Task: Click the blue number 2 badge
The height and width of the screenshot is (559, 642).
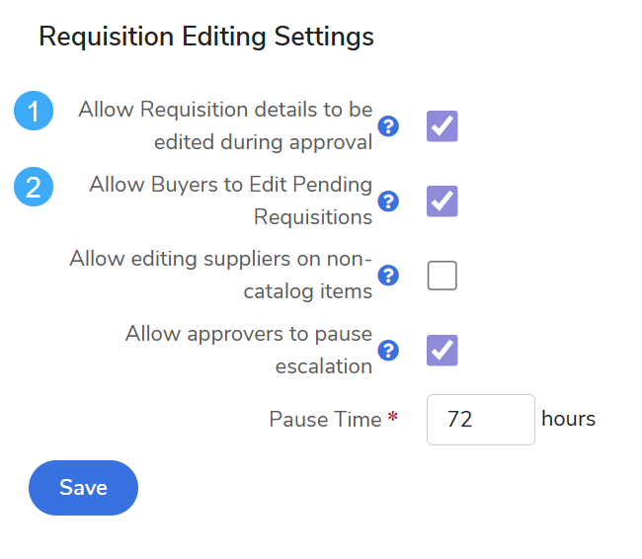Action: (x=34, y=187)
